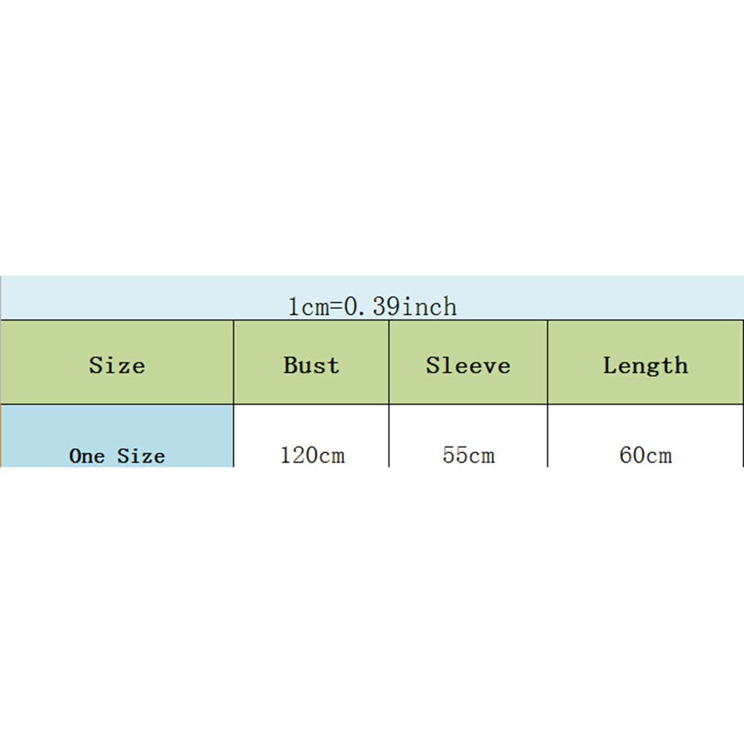Click the "120cm" bust measurement value

pyautogui.click(x=312, y=454)
